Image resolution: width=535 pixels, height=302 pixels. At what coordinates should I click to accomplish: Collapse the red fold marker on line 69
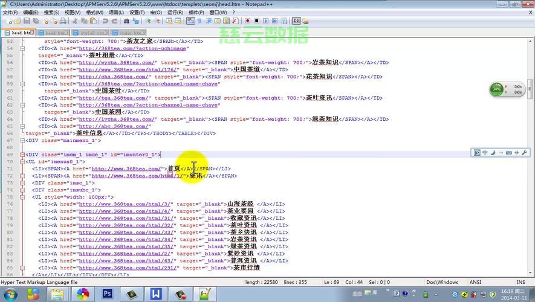pyautogui.click(x=22, y=155)
